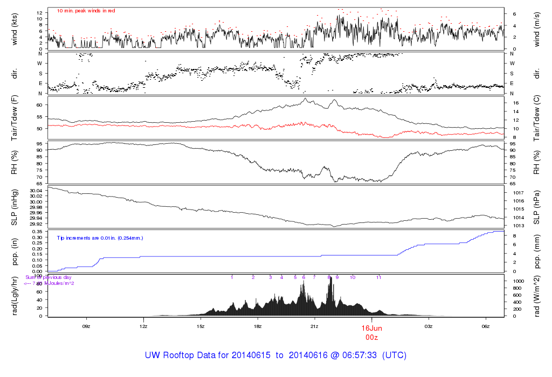Click purple hour marker "7" above radiation plot
This screenshot has height=377, width=552.
pos(314,277)
